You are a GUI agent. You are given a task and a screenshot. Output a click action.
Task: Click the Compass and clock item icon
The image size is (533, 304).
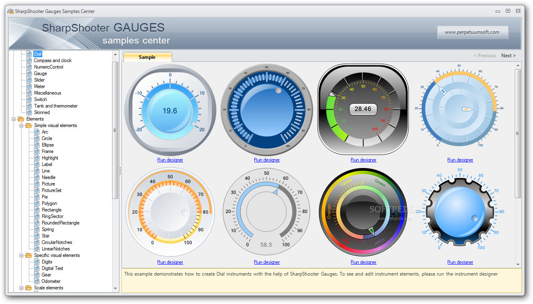click(x=29, y=60)
